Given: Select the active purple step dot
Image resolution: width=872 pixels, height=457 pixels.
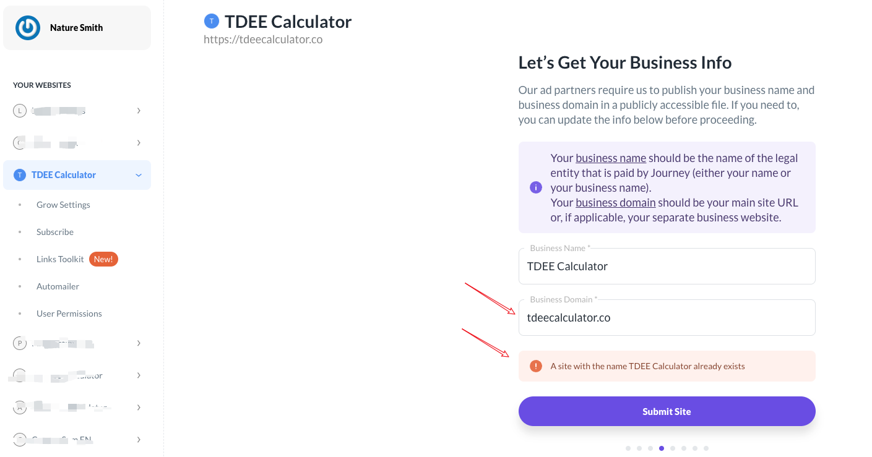Looking at the screenshot, I should (662, 448).
